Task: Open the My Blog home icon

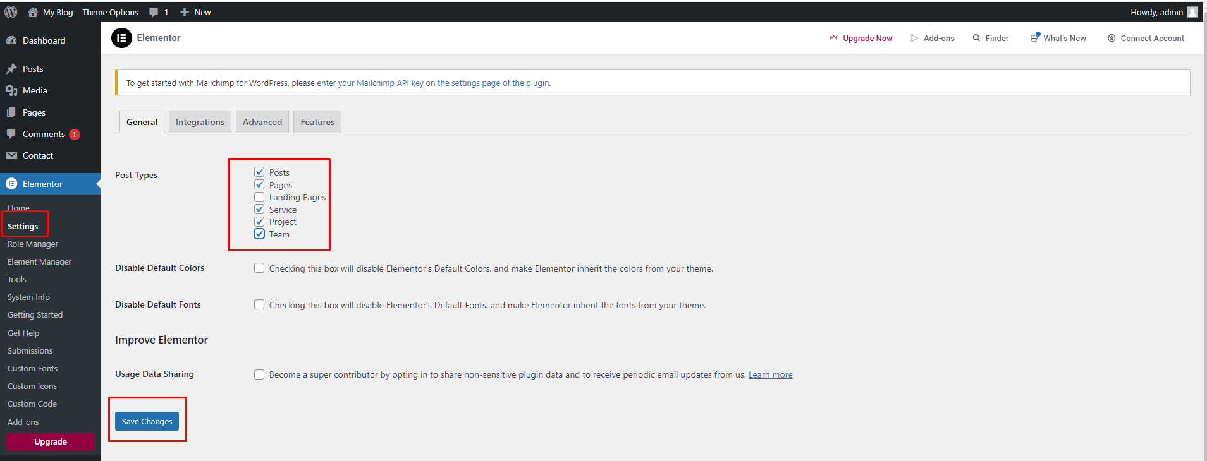Action: point(33,12)
